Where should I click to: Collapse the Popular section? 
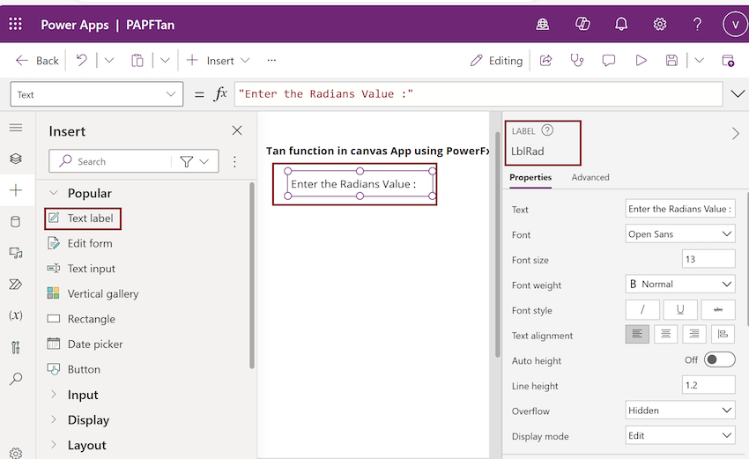click(x=54, y=193)
